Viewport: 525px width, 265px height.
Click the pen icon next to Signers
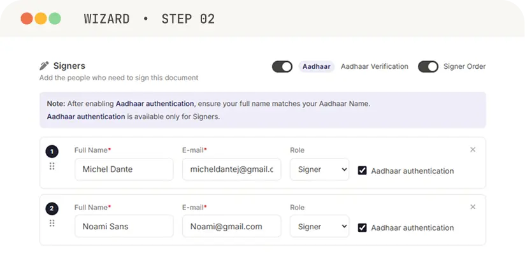pos(44,66)
